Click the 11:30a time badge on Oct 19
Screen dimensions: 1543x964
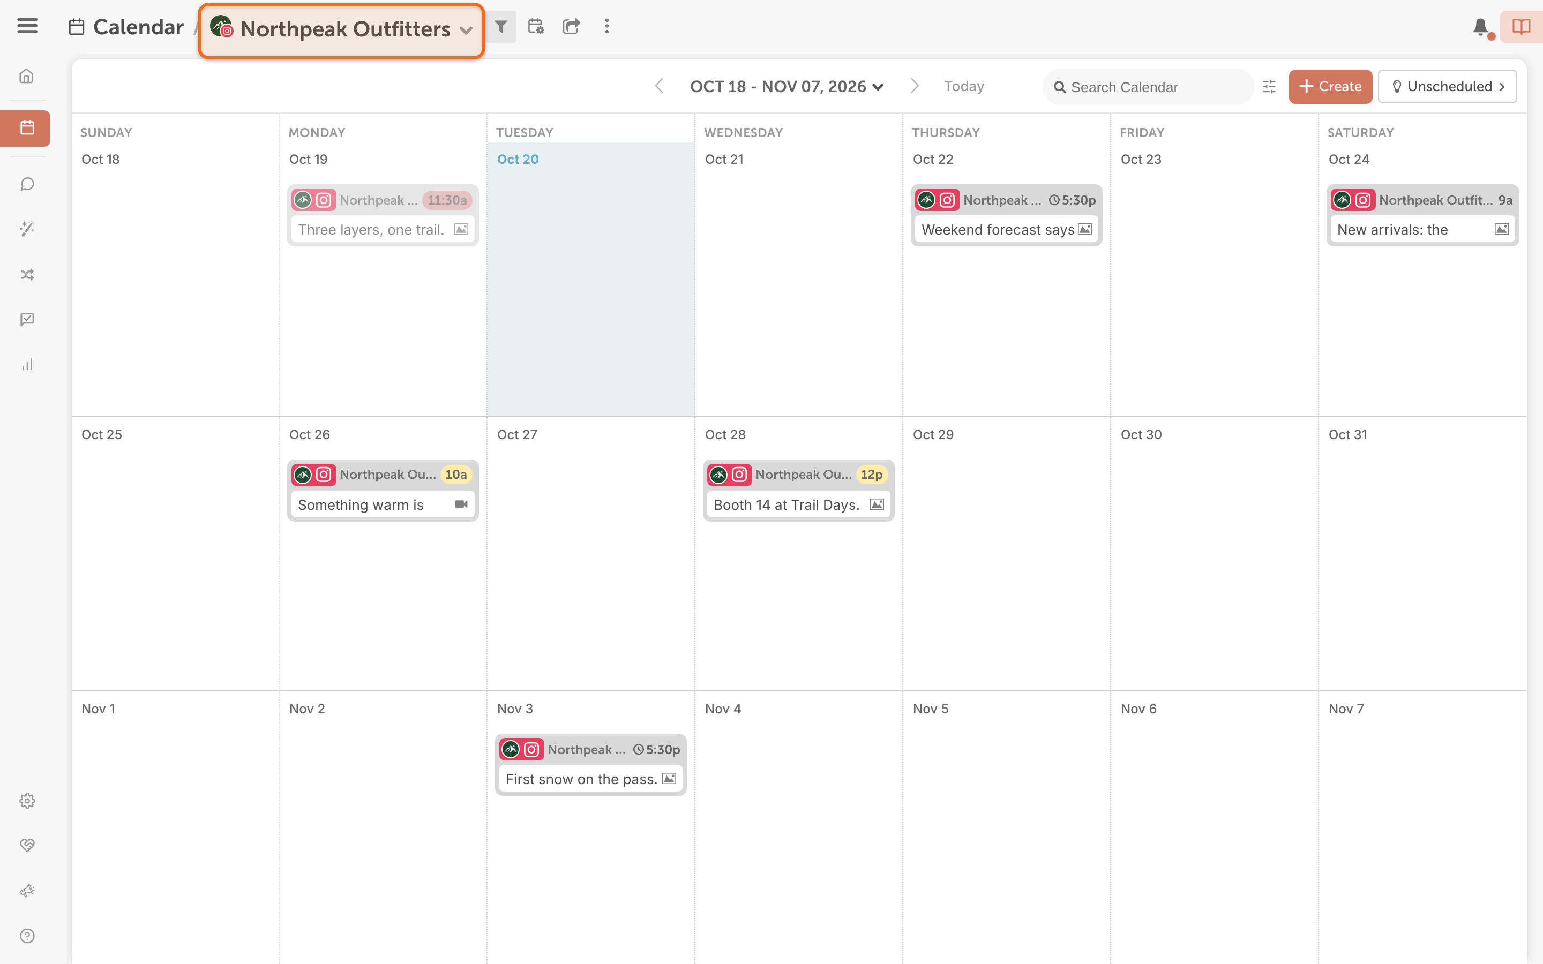click(x=447, y=200)
